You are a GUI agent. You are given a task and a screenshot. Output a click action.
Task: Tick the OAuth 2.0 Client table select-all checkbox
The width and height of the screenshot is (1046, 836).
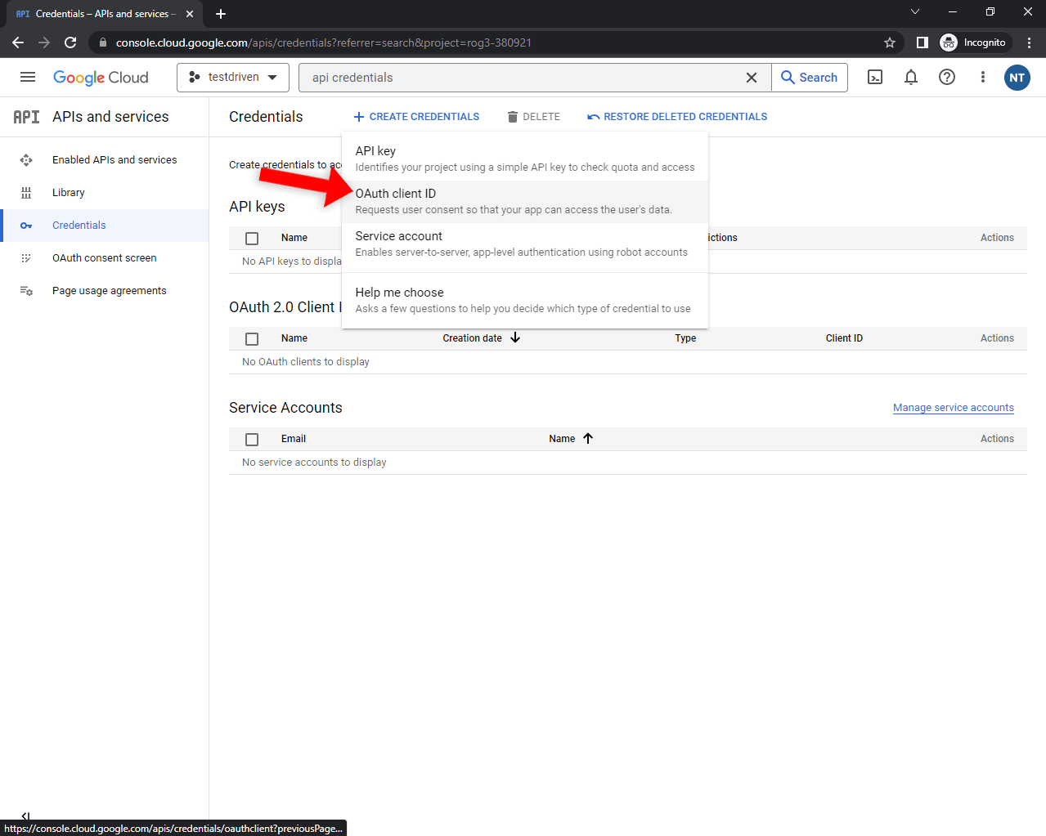pyautogui.click(x=252, y=339)
